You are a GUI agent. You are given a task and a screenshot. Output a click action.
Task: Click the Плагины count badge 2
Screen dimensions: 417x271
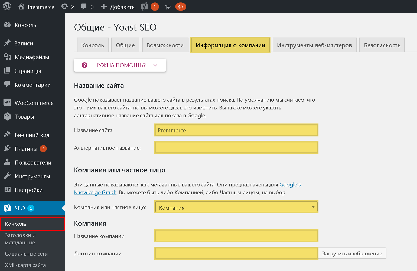[x=43, y=149]
